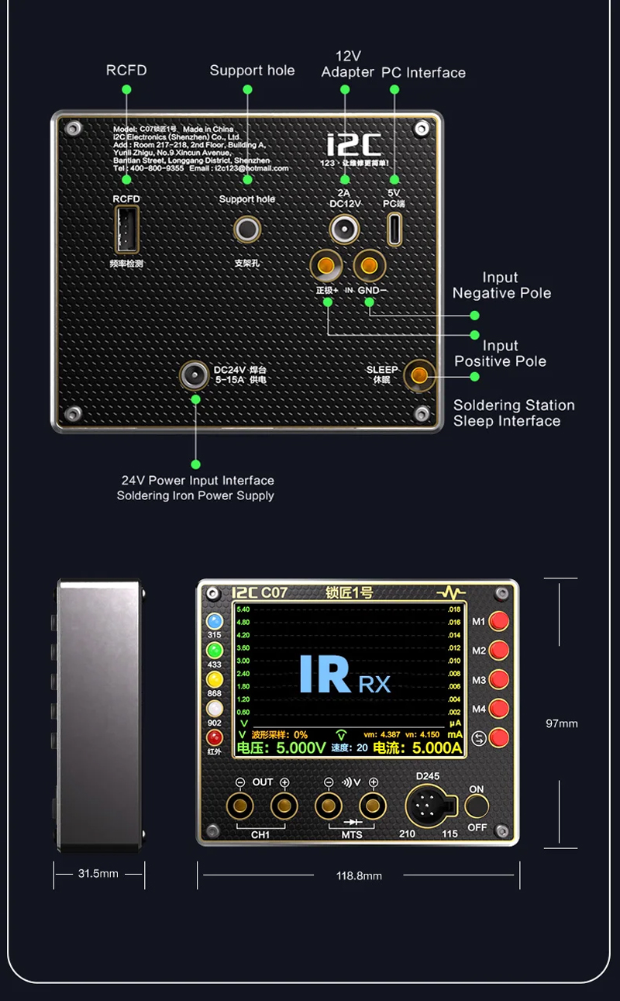Click the RCFD frequency detection USB port
This screenshot has height=1001, width=620.
pyautogui.click(x=126, y=230)
